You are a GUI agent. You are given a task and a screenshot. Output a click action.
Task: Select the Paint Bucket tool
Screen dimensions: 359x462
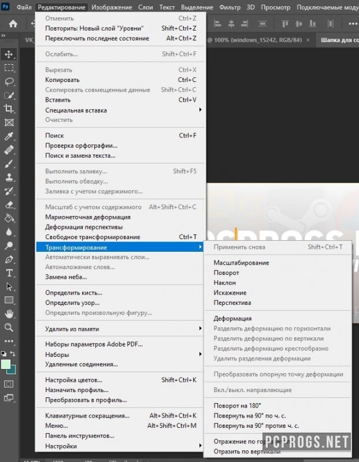point(9,218)
